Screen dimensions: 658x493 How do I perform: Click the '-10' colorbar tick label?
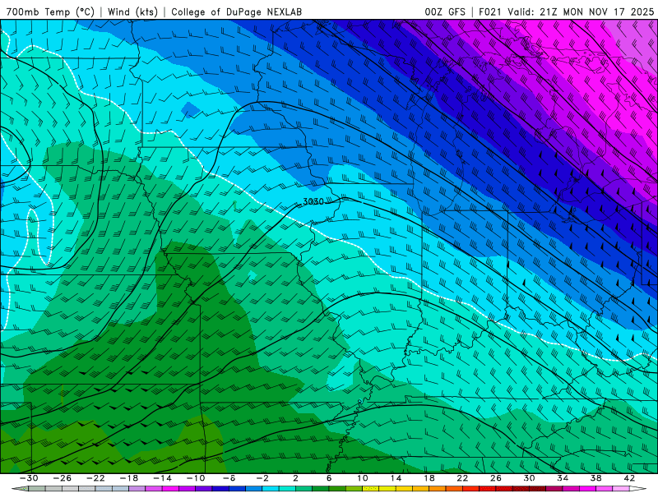coord(196,478)
